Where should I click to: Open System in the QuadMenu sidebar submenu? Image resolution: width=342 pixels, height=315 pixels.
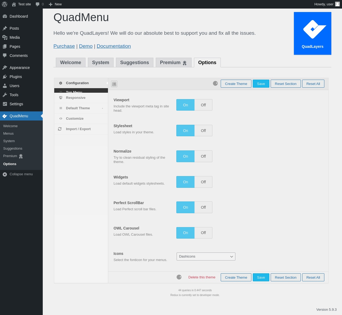coord(9,141)
